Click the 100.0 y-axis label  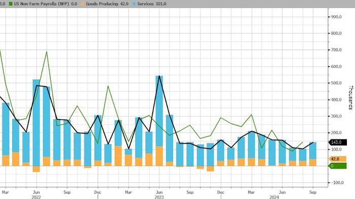pos(337,150)
